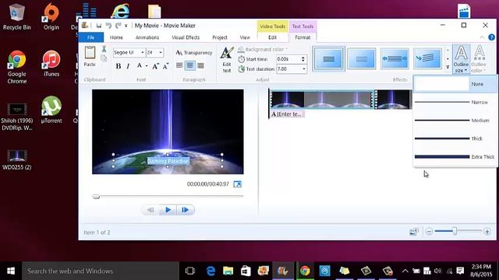Align text left
This screenshot has width=499, height=280.
[x=179, y=65]
